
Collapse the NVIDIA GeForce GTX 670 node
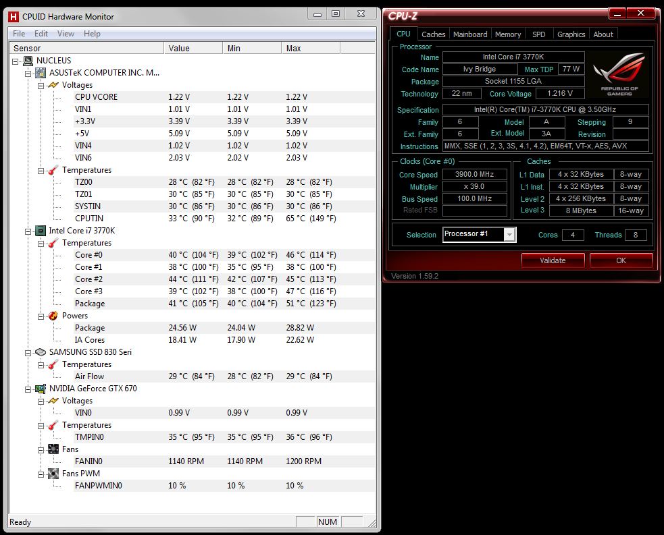click(x=28, y=389)
